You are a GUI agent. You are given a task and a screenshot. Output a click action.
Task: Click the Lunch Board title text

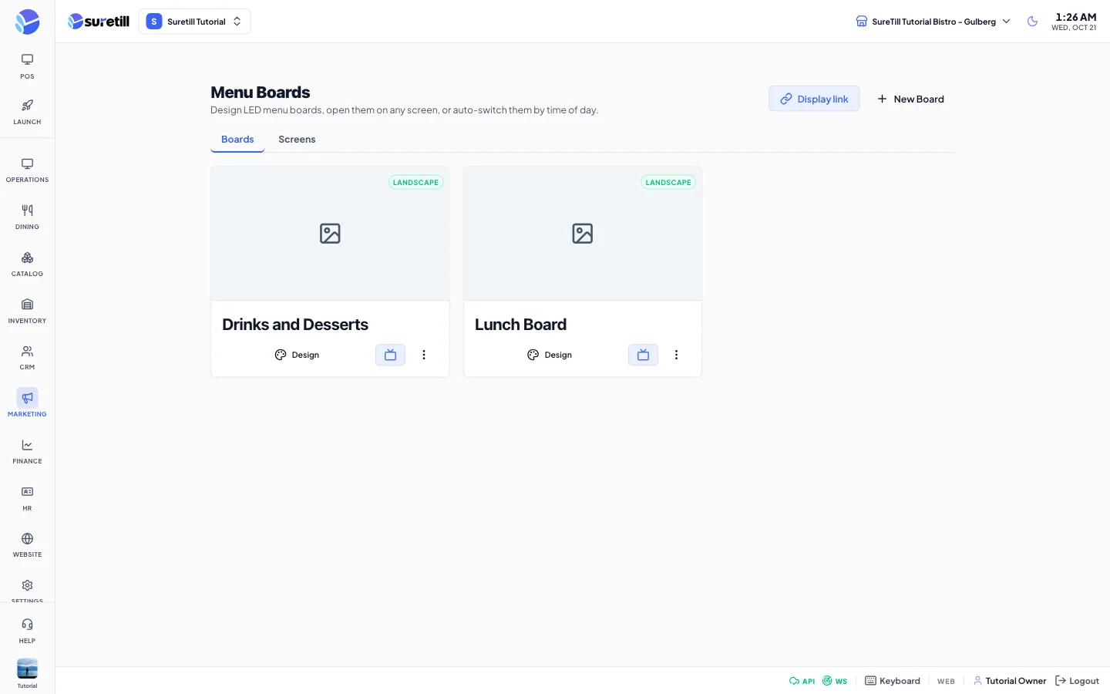point(520,325)
